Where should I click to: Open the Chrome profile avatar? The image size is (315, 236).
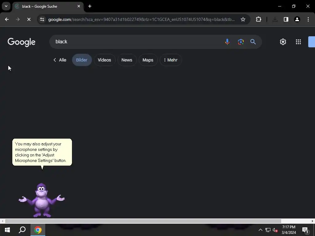[x=297, y=19]
